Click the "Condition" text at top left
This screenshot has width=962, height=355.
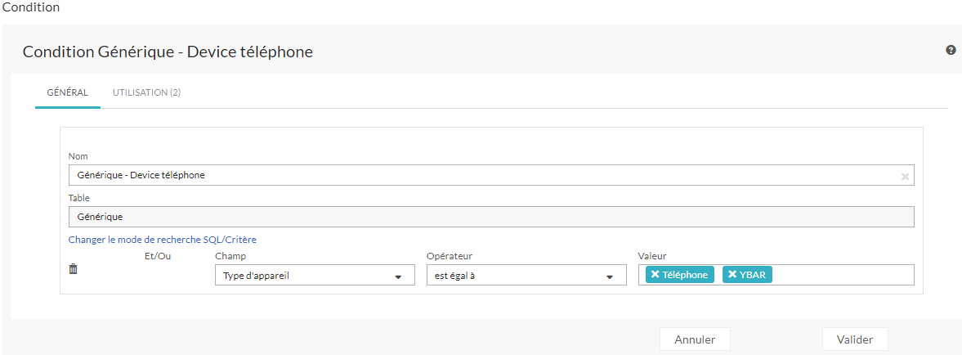[31, 7]
